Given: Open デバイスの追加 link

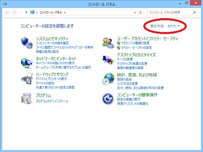Looking at the screenshot, I should point(45,83).
